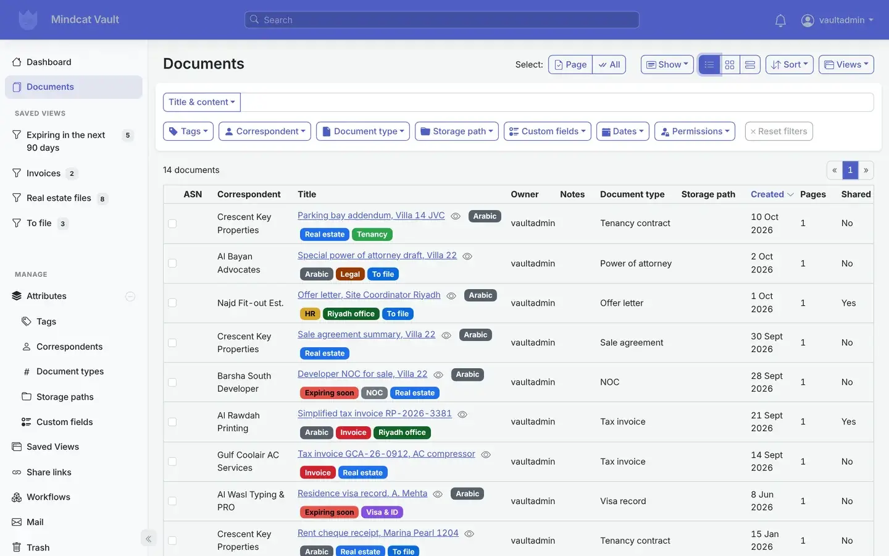The width and height of the screenshot is (889, 556).
Task: Tick the checkbox for Sale agreement summary row
Action: point(172,343)
